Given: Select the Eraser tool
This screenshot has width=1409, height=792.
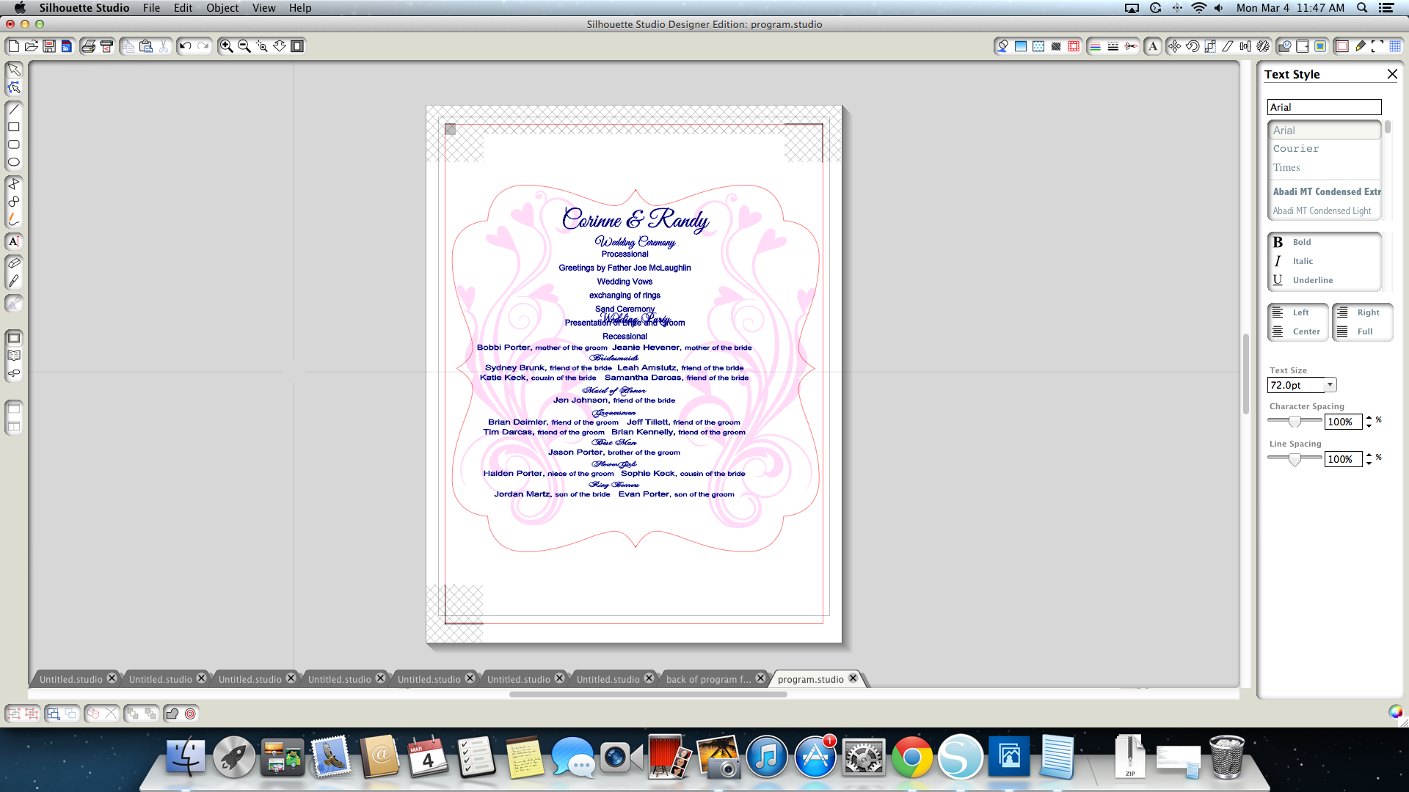Looking at the screenshot, I should pyautogui.click(x=13, y=263).
